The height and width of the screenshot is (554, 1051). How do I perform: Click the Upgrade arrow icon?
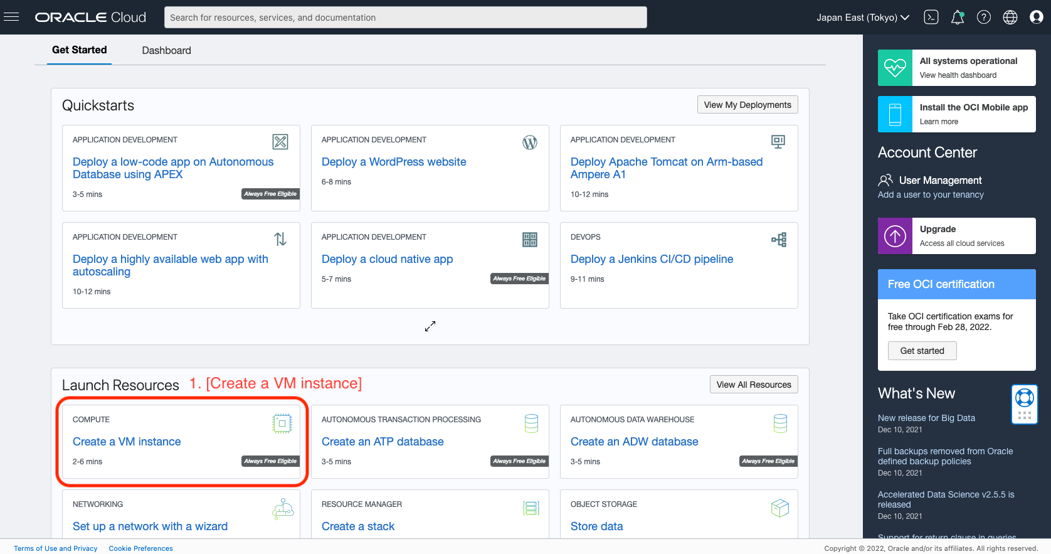[x=895, y=236]
